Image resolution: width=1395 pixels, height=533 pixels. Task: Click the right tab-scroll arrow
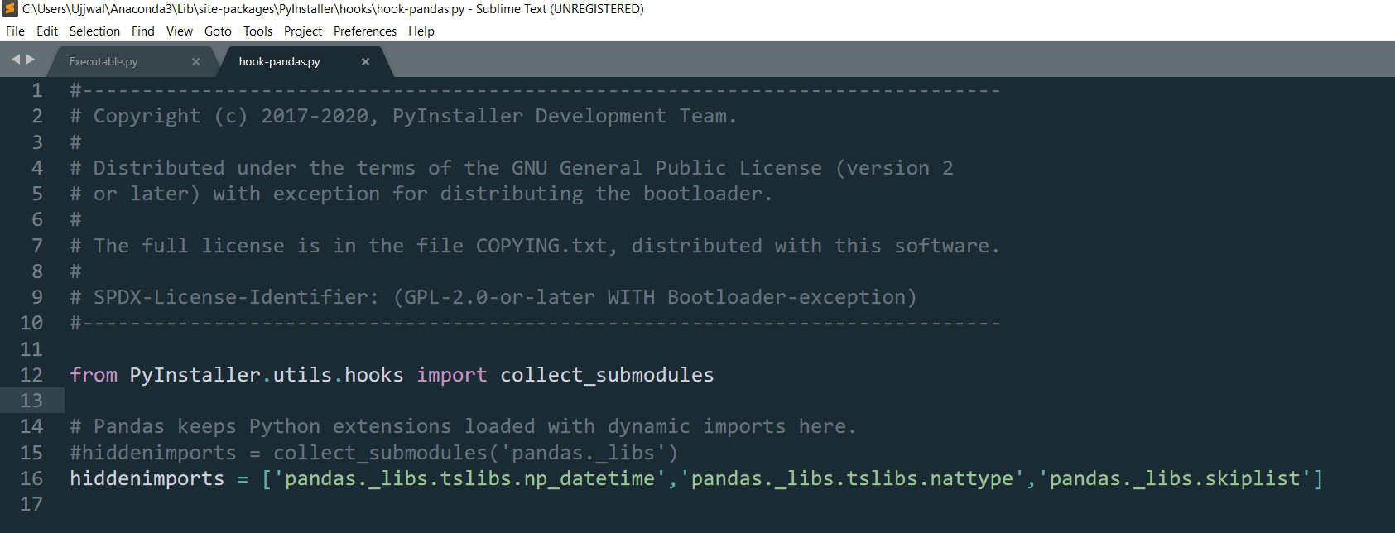[x=31, y=60]
